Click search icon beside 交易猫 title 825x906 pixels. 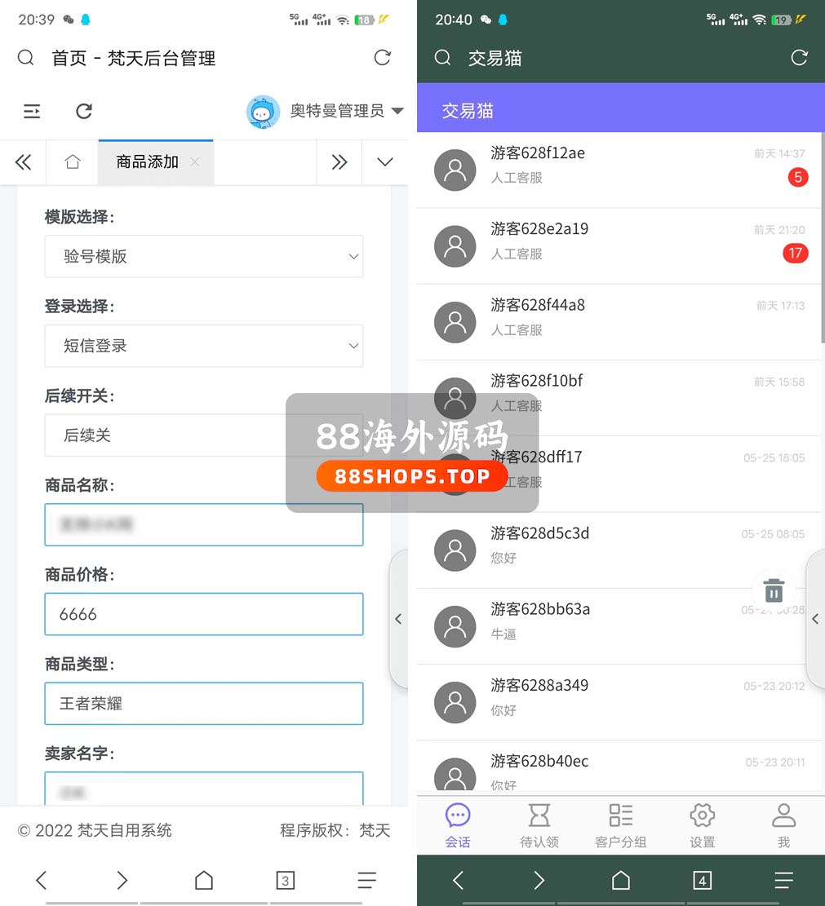pos(442,58)
